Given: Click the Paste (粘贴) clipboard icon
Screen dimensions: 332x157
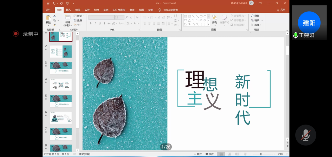Looking at the screenshot, I should tap(48, 18).
